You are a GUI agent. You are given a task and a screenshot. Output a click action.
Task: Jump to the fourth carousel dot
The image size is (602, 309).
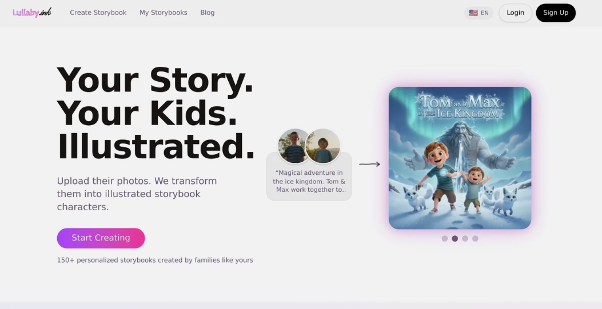point(475,239)
